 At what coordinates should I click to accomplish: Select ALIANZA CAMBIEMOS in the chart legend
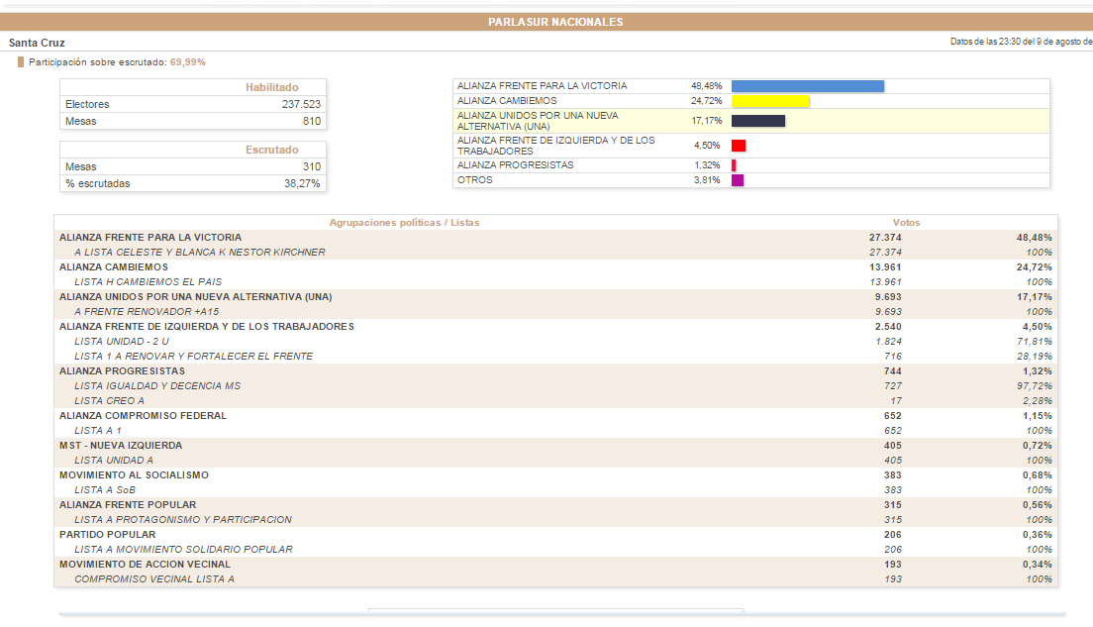507,100
